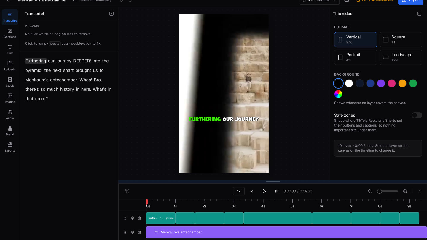Screen dimensions: 427x240
Task: Select the Vertical 9:16 format
Action: click(x=356, y=40)
